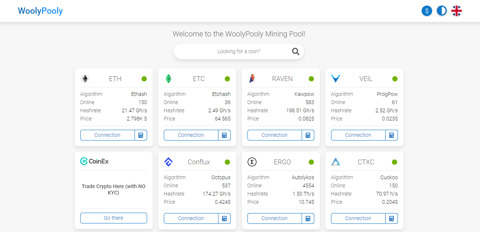This screenshot has height=232, width=480.
Task: Click the VEIL blue logo
Action: (336, 79)
